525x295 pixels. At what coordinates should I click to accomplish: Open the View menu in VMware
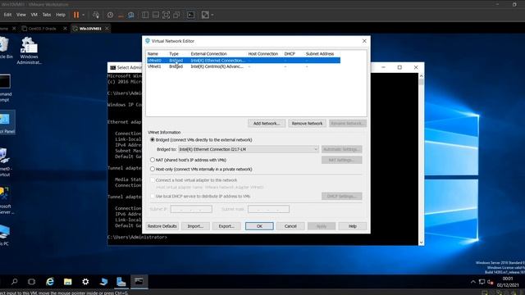pos(21,15)
